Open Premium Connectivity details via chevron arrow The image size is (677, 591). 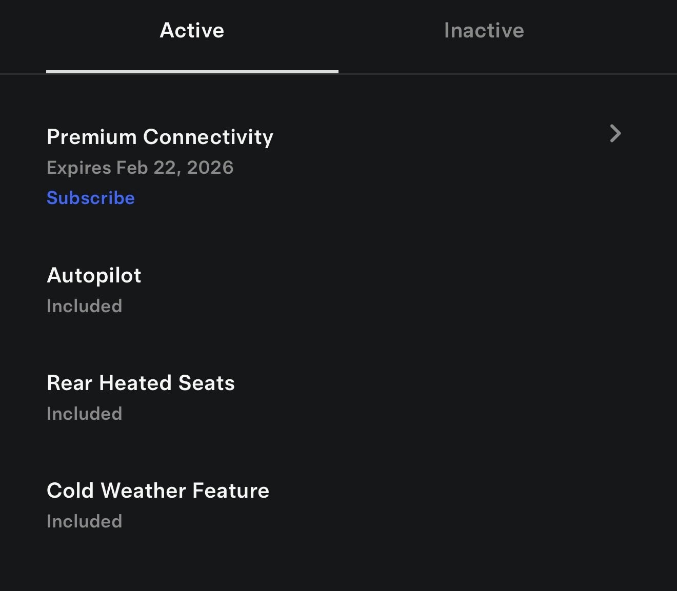pyautogui.click(x=615, y=134)
